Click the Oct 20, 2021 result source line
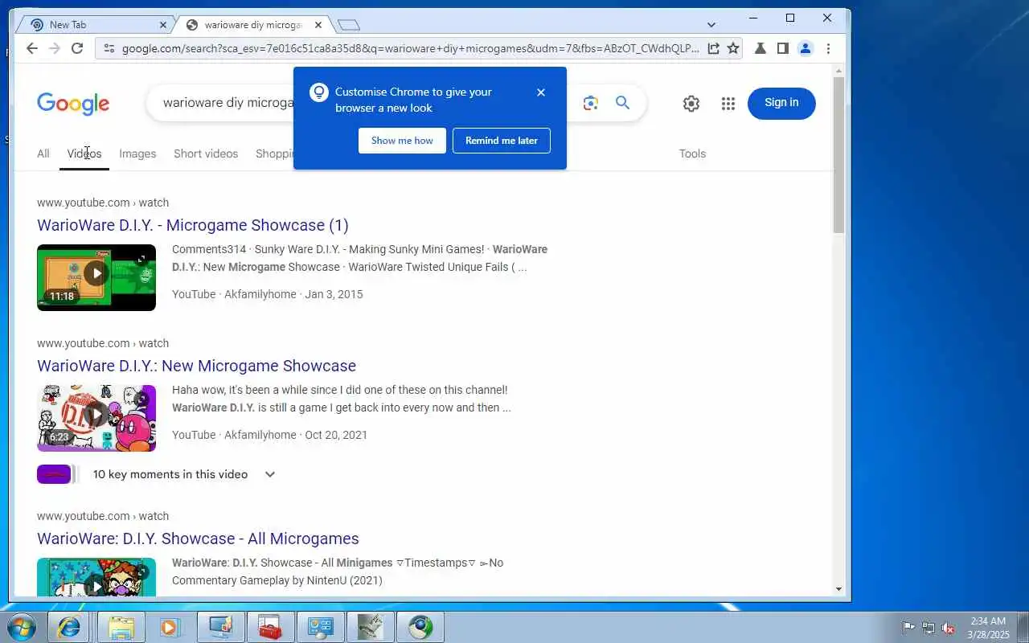The height and width of the screenshot is (643, 1029). click(269, 435)
